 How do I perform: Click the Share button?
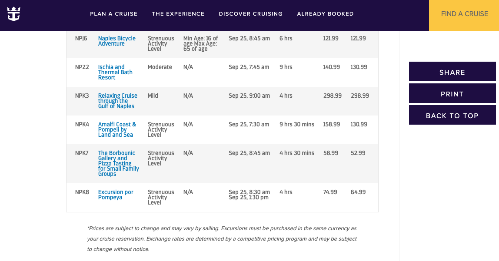(x=452, y=72)
